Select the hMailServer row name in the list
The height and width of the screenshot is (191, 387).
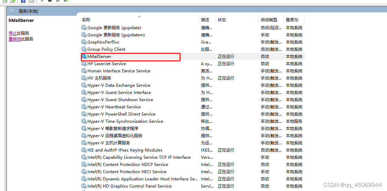[x=99, y=56]
